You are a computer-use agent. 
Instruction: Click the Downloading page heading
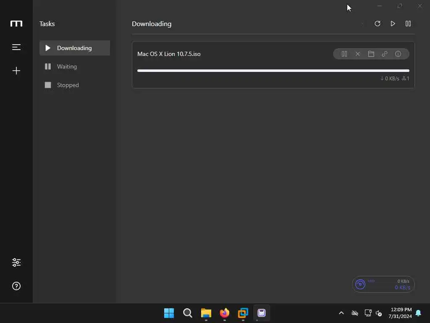pyautogui.click(x=152, y=24)
